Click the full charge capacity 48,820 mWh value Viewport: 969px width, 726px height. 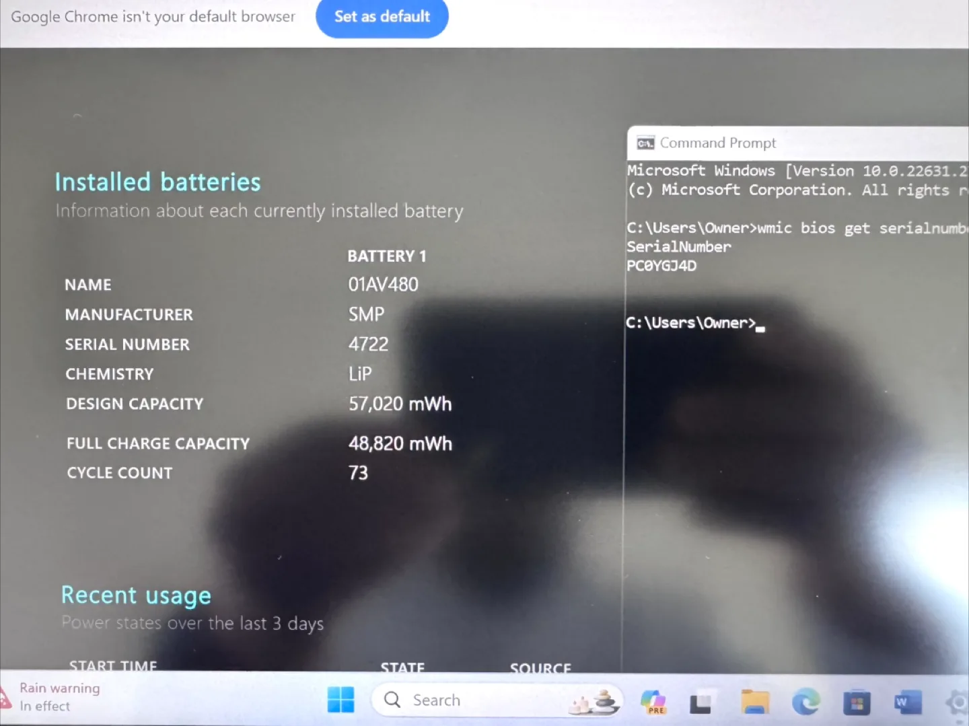pos(400,443)
